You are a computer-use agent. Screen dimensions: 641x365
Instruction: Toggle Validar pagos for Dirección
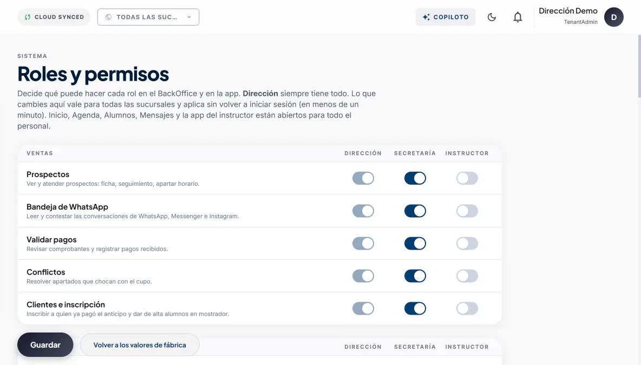363,244
